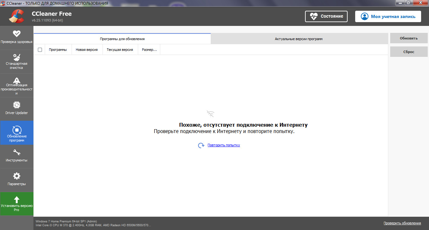
Task: Open Стандартная очистка broom icon
Action: [x=17, y=57]
